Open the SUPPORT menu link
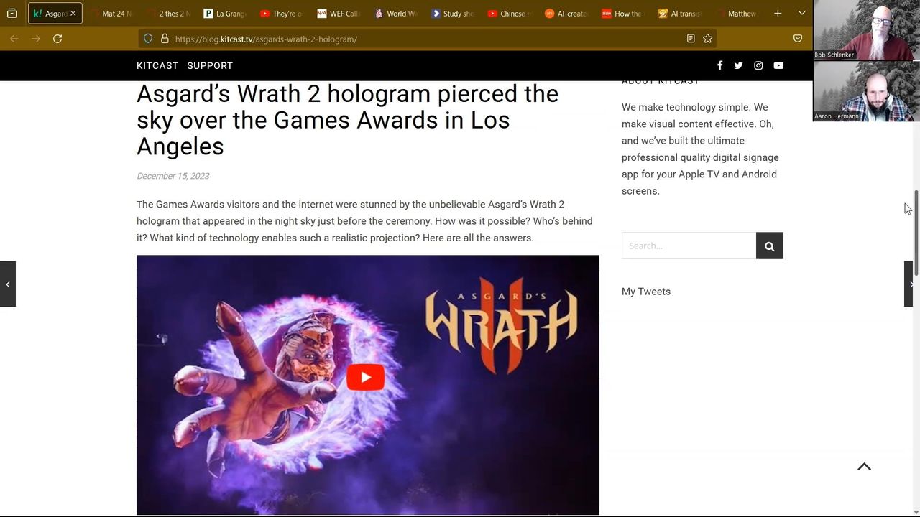920x517 pixels. (x=210, y=65)
